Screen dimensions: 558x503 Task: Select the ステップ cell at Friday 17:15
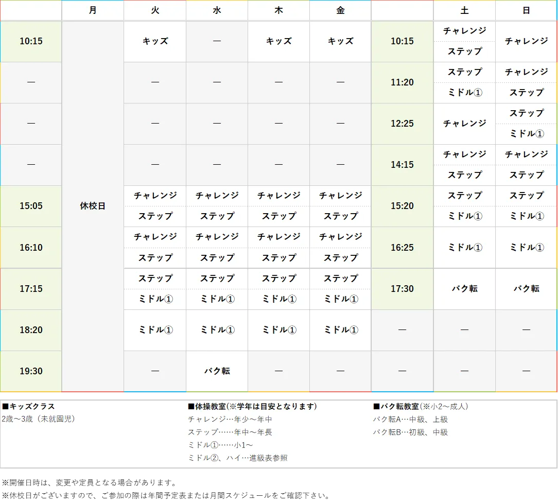click(340, 279)
